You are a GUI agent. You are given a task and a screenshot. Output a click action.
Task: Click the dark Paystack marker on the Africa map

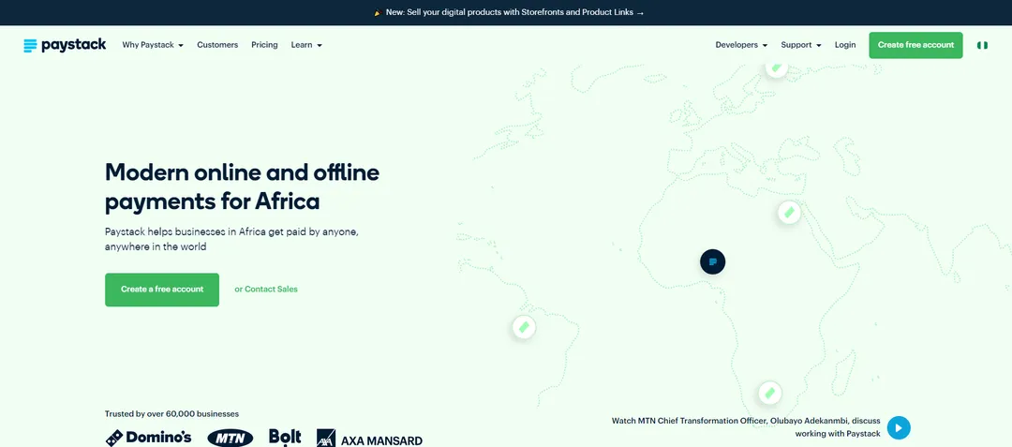(712, 261)
